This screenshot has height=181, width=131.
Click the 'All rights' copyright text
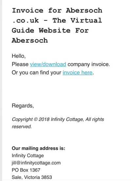tap(95, 119)
